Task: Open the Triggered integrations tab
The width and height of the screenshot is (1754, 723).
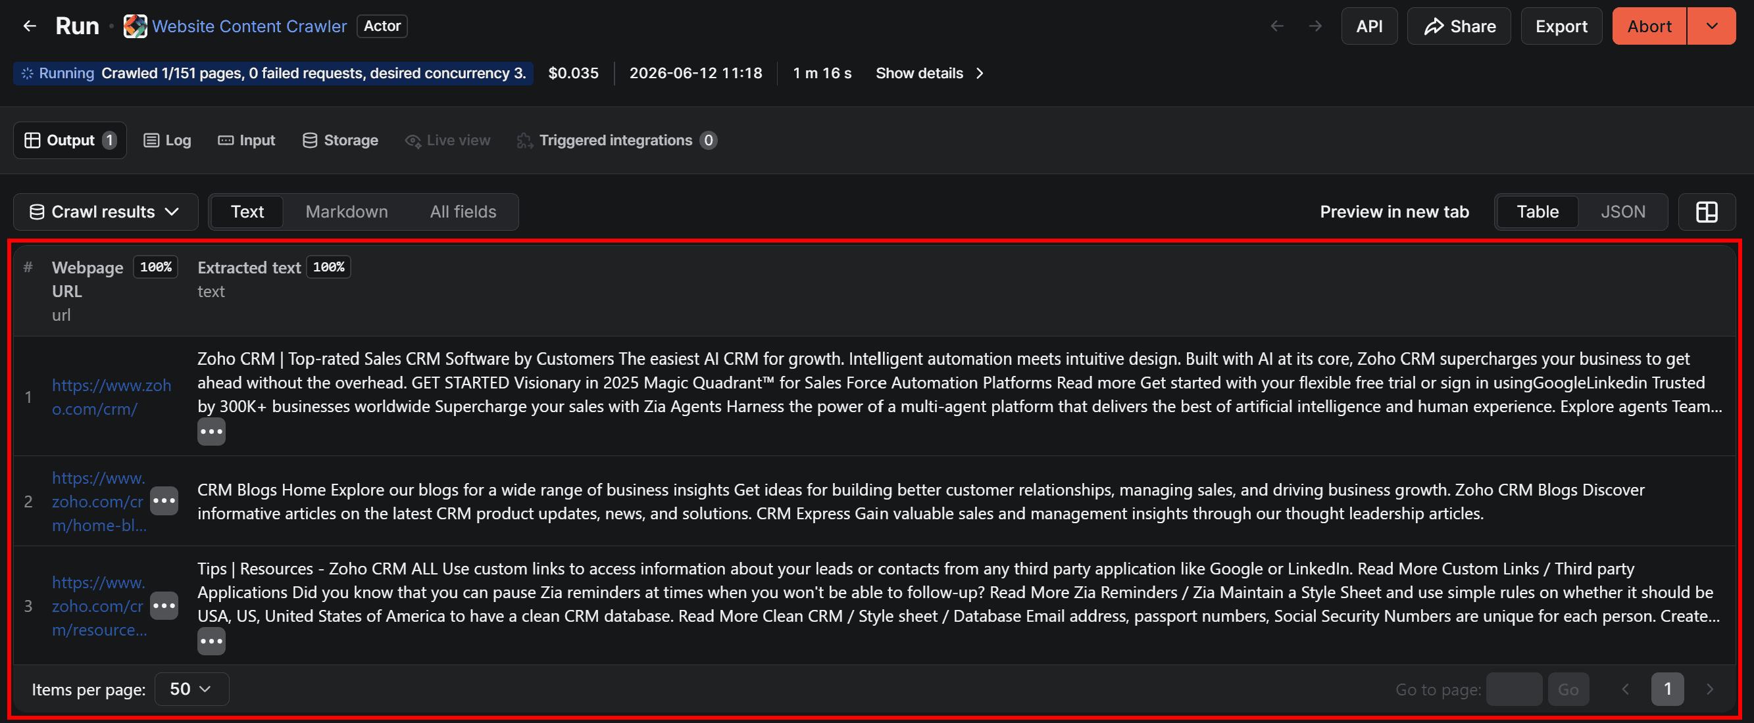Action: pyautogui.click(x=616, y=140)
